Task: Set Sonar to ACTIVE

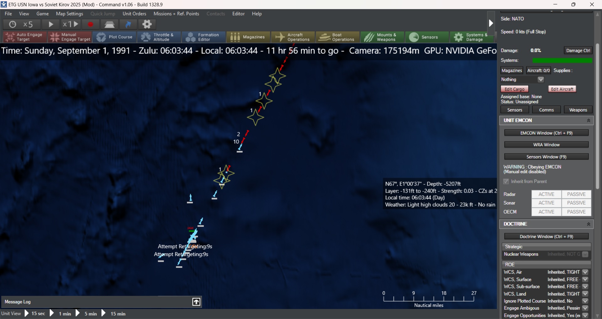Action: tap(547, 203)
